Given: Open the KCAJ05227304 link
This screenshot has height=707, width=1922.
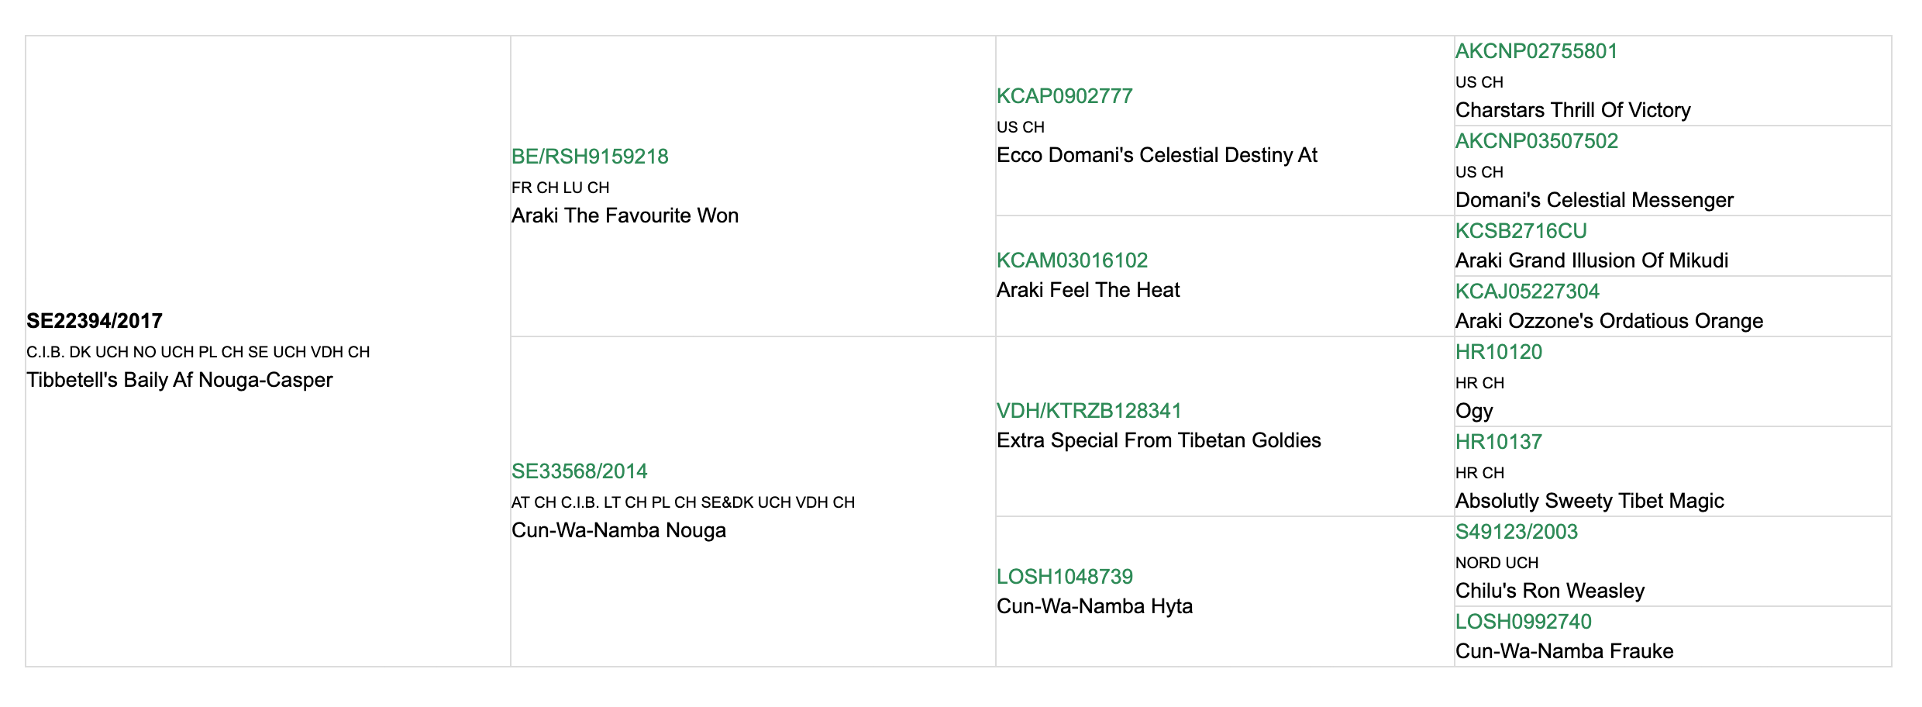Looking at the screenshot, I should coord(1527,291).
